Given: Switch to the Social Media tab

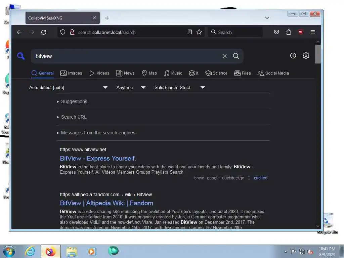Looking at the screenshot, I should (x=273, y=73).
